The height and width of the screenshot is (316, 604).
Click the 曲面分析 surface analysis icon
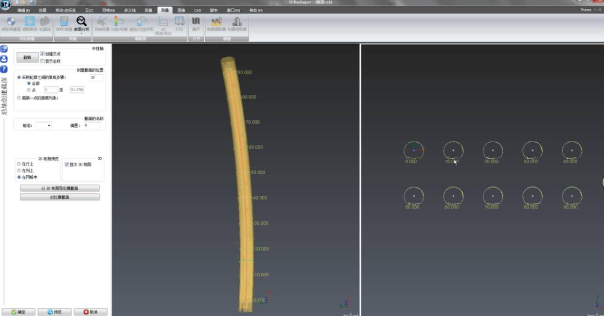click(81, 21)
